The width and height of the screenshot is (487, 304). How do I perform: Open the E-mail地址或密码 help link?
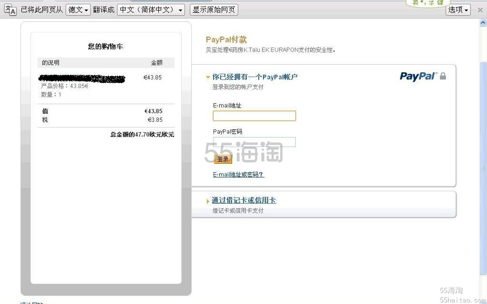tap(238, 174)
